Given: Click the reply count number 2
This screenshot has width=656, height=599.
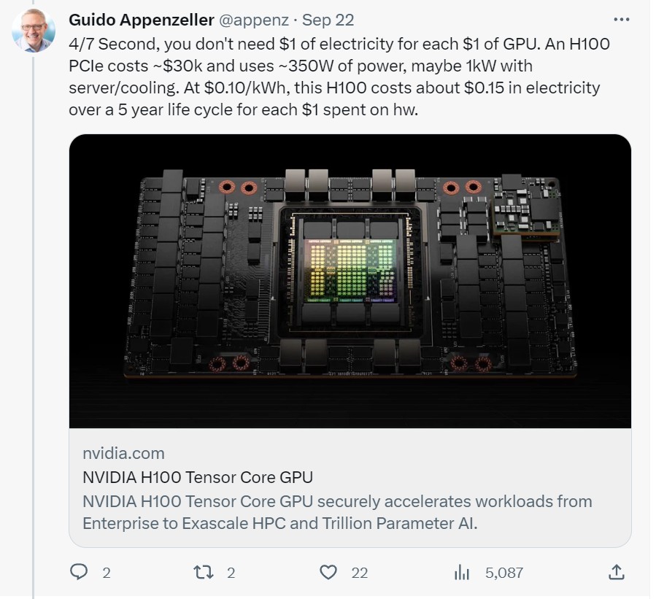Looking at the screenshot, I should [x=107, y=573].
